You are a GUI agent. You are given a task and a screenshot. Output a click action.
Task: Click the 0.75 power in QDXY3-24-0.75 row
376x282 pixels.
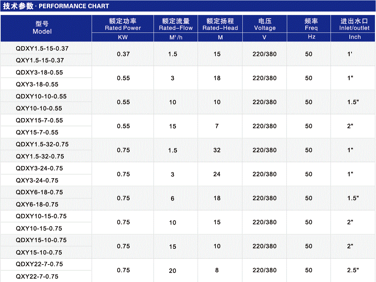click(x=123, y=174)
